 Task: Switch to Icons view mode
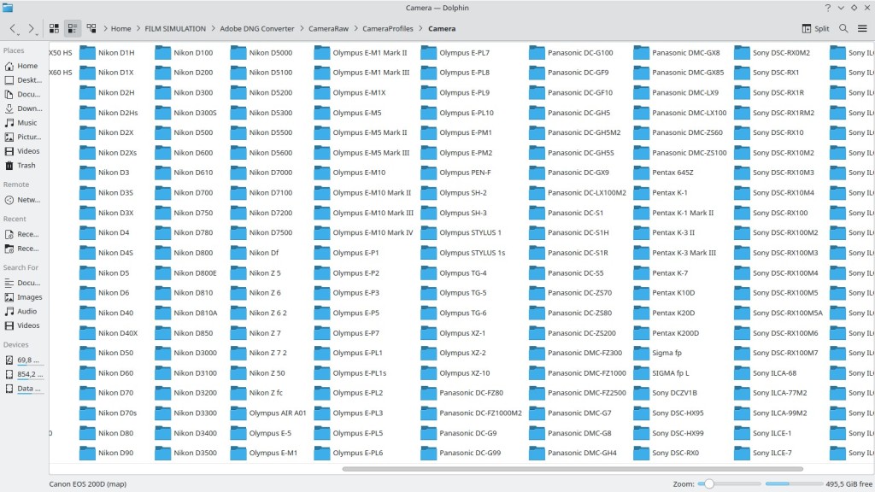tap(54, 28)
